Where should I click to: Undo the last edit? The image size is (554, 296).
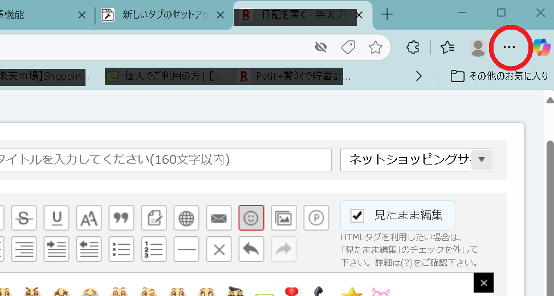tap(251, 249)
